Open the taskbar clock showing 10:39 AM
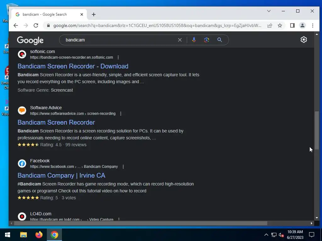Screen dimensions: 322x241 pyautogui.click(x=295, y=235)
